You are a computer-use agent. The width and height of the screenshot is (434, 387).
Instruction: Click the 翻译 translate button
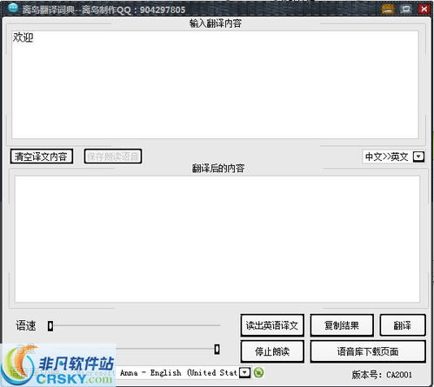403,325
